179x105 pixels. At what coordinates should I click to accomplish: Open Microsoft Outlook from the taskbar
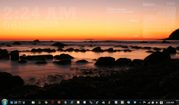tap(78, 102)
